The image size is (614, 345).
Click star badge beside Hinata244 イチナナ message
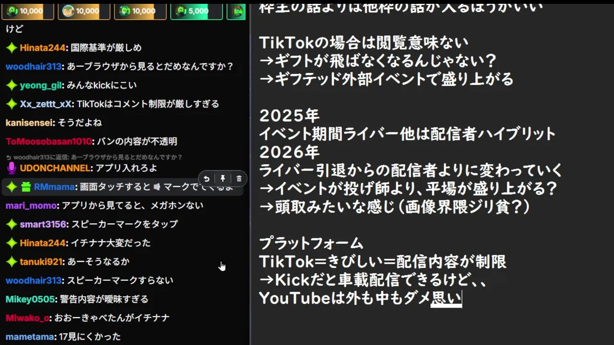[12, 243]
